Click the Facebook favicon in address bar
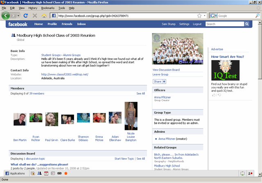This screenshot has width=262, height=183. pos(54,15)
